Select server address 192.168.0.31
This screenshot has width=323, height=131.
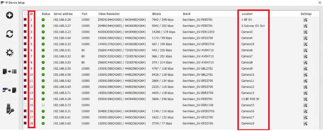(x=62, y=111)
